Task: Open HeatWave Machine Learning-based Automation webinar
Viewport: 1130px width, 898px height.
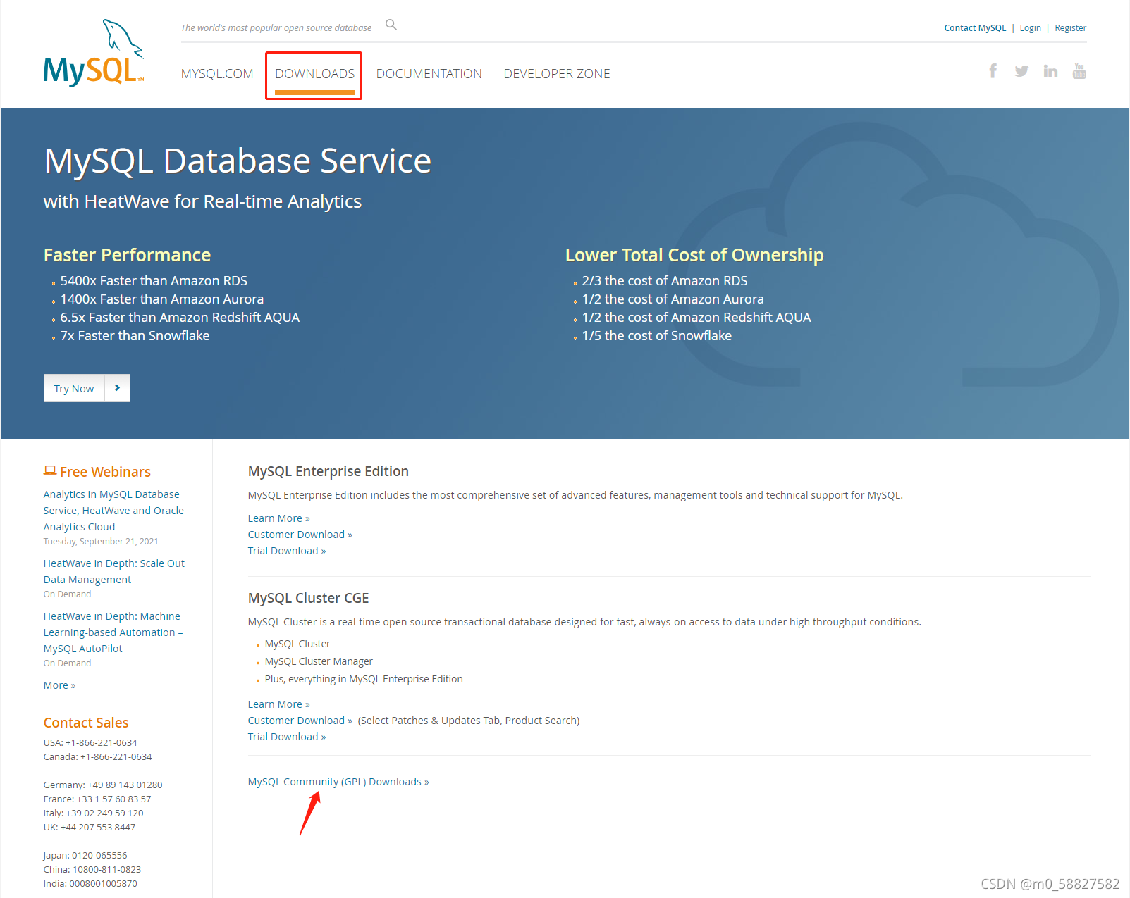Action: (x=113, y=632)
